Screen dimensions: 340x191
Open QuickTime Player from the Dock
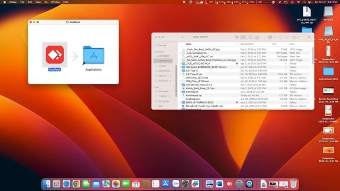pos(249,184)
